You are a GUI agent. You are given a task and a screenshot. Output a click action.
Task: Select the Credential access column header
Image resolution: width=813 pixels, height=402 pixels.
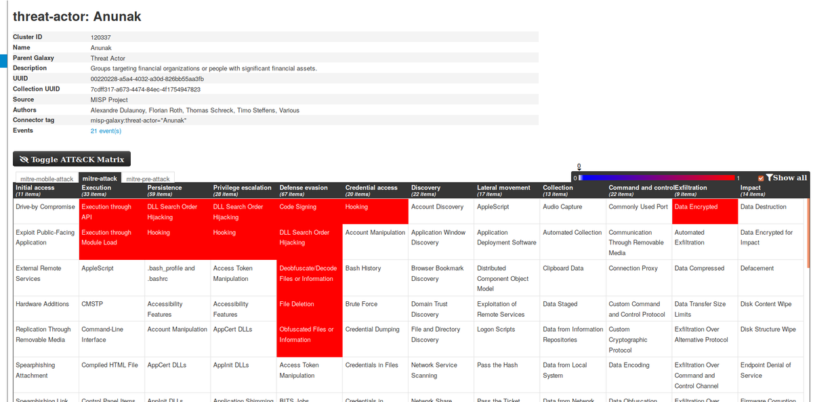375,191
